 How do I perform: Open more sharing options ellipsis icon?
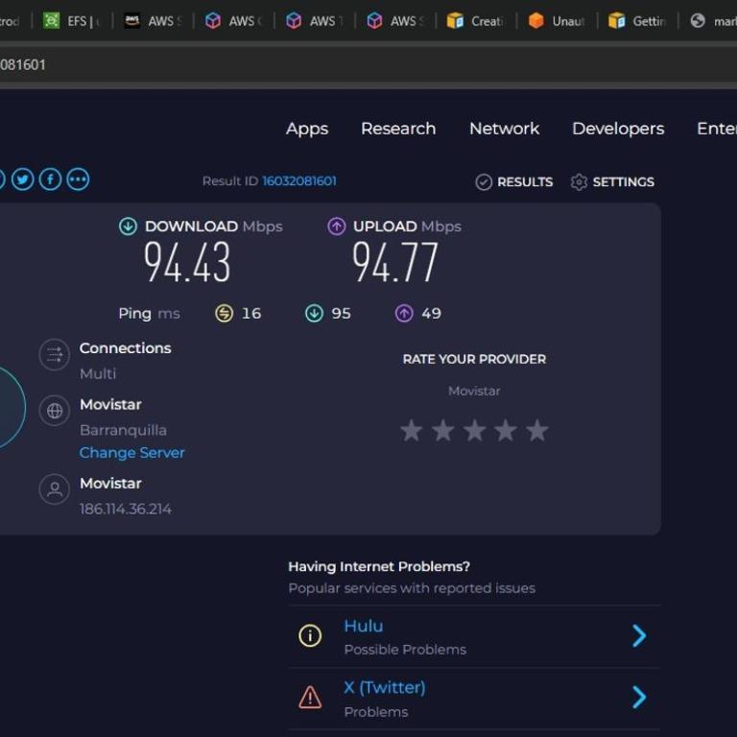coord(78,179)
